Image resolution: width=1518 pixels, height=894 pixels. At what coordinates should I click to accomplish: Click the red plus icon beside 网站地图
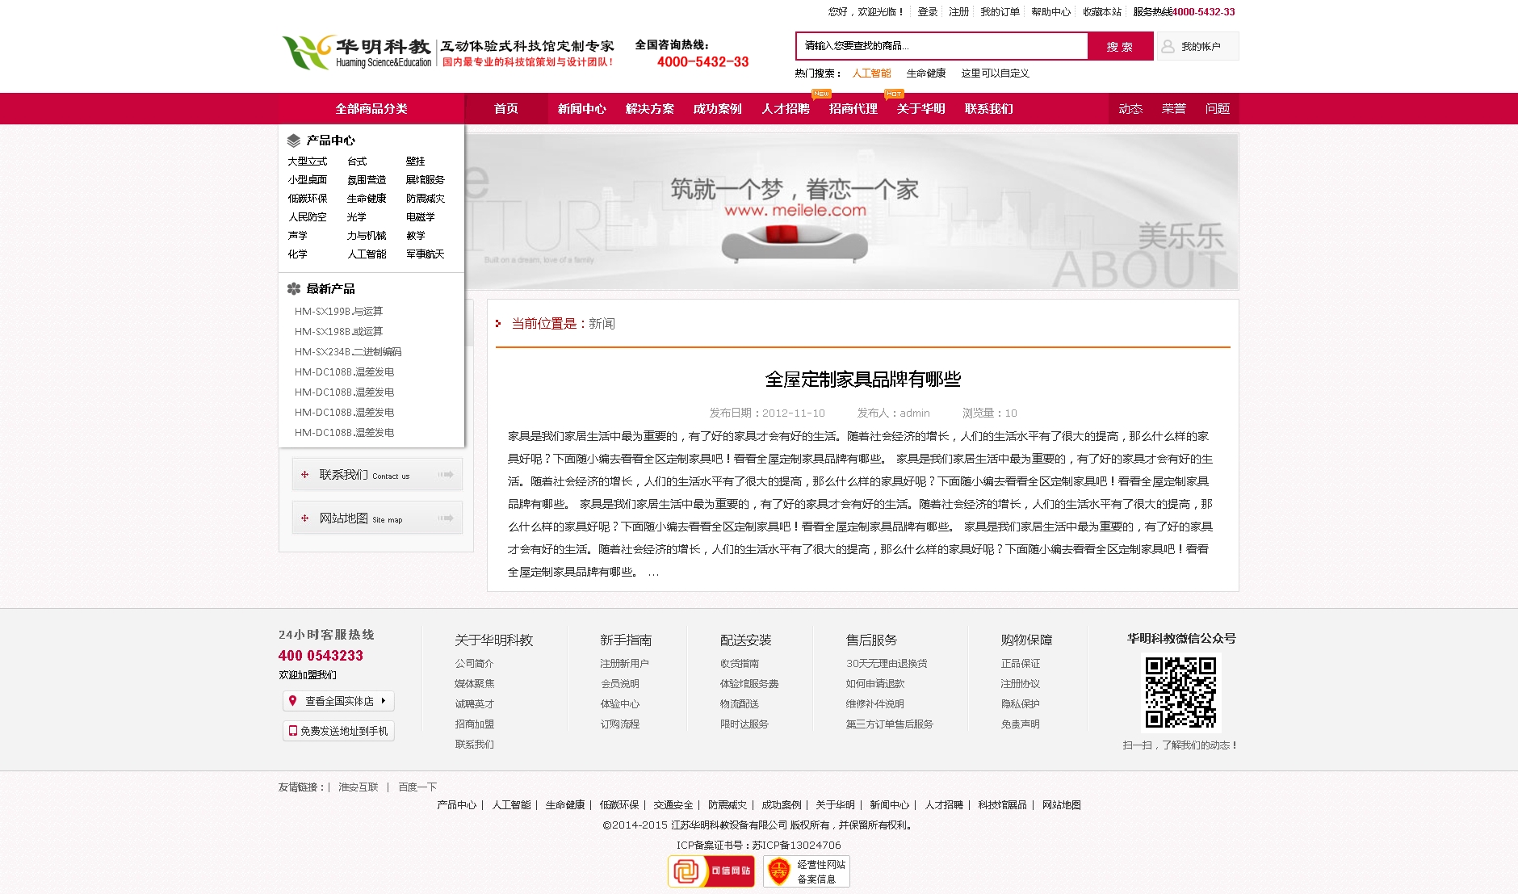point(304,518)
